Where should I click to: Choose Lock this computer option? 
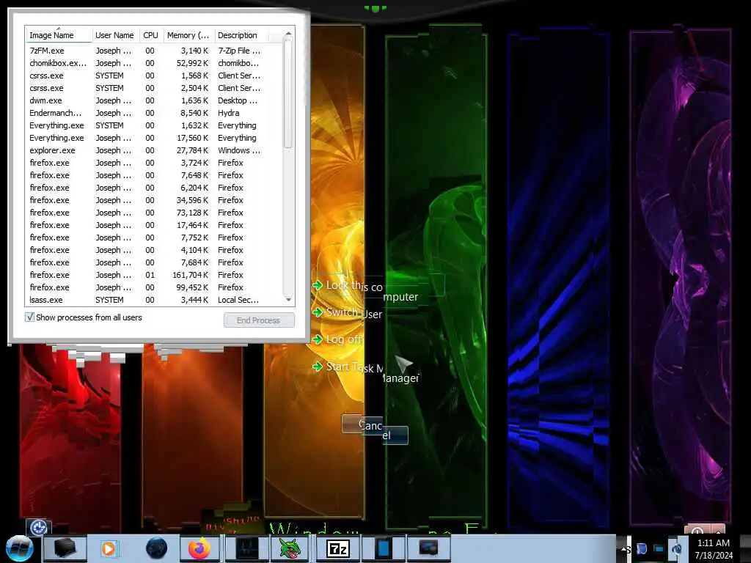[x=372, y=290]
